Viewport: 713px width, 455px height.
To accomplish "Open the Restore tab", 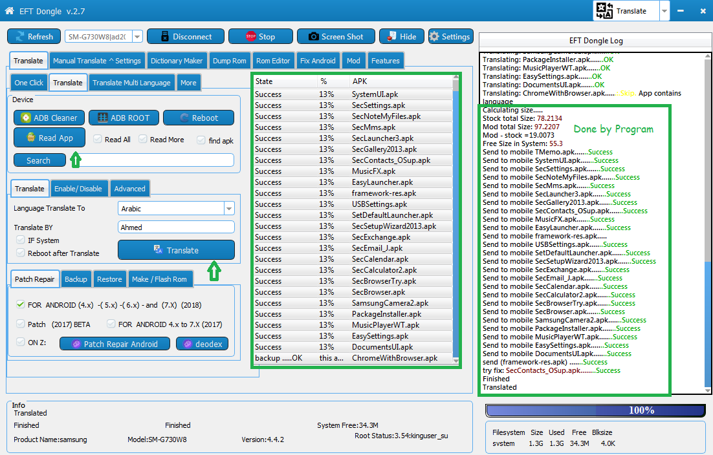I will coord(109,279).
